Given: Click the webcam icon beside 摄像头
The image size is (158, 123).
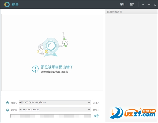Looking at the screenshot, I should (7, 103).
